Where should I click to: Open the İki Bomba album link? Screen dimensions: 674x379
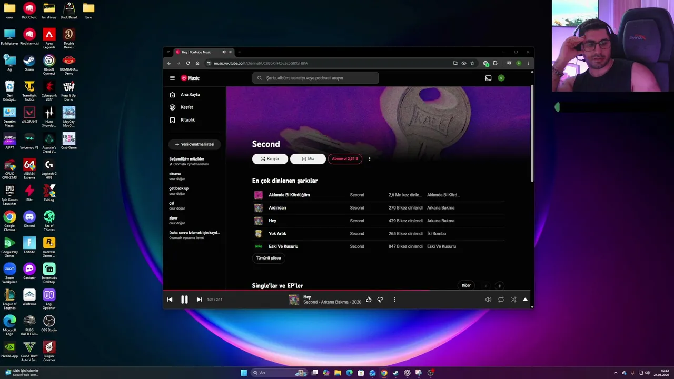pyautogui.click(x=437, y=234)
